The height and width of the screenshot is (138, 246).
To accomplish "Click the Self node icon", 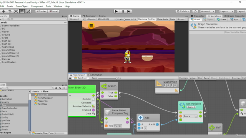I will [x=212, y=128].
